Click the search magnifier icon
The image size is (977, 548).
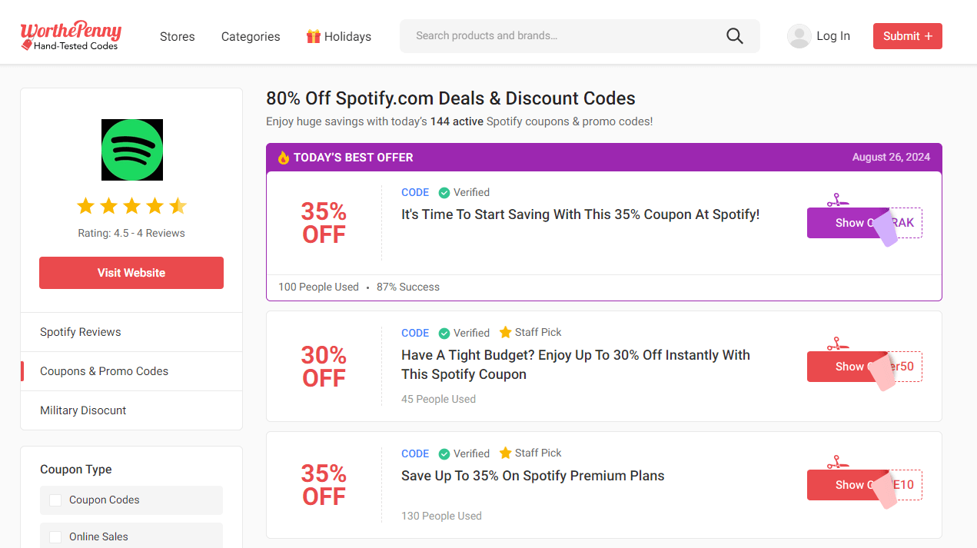(735, 36)
